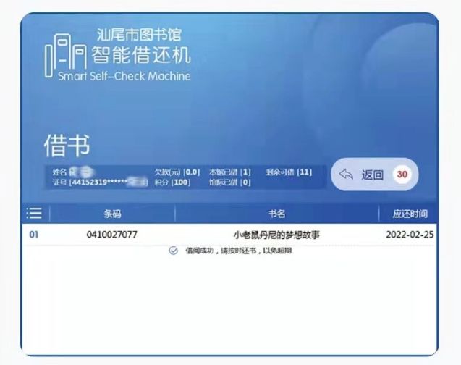The image size is (461, 365).
Task: Click the 姓名 name field
Action: (x=72, y=172)
